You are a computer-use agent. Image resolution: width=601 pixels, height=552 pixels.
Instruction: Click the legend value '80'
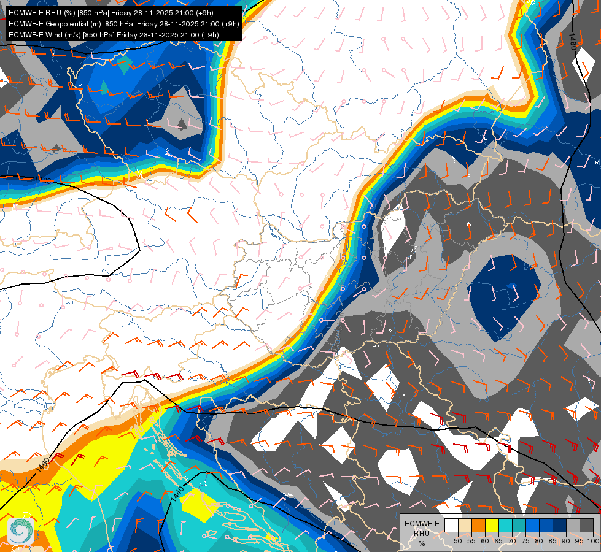pyautogui.click(x=539, y=542)
